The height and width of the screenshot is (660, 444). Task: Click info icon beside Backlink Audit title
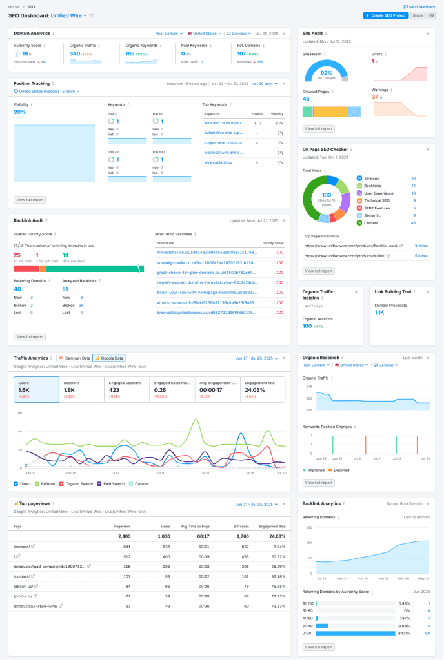click(48, 220)
